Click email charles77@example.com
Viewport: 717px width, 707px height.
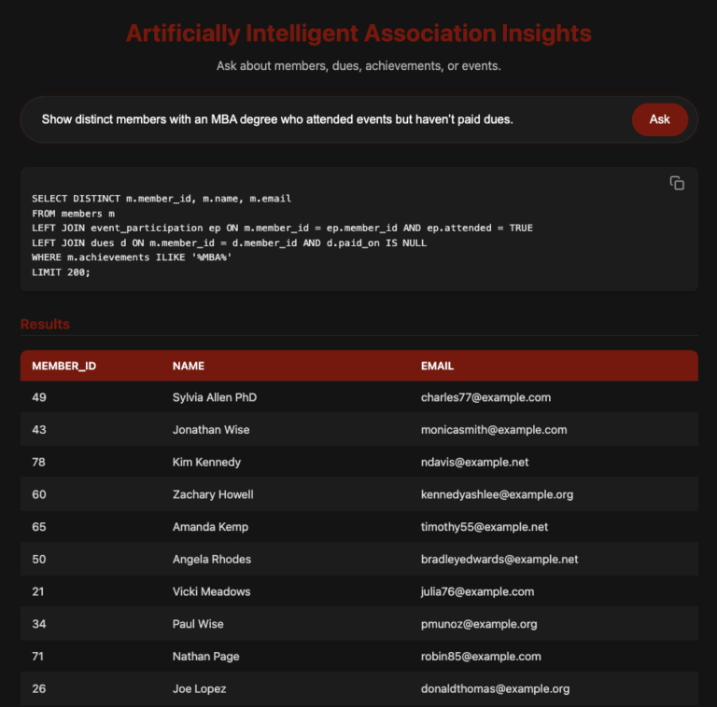tap(485, 397)
